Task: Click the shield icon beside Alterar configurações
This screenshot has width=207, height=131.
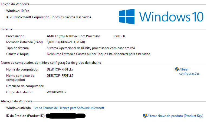Action: point(177,69)
